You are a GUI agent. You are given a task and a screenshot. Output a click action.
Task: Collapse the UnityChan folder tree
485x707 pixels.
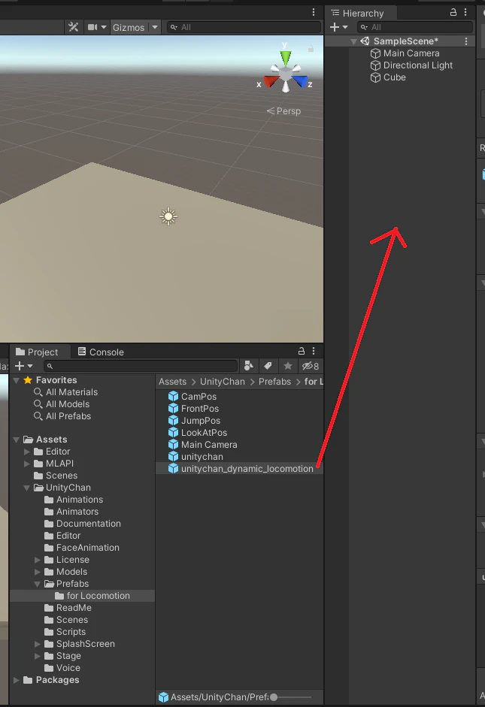pos(26,488)
